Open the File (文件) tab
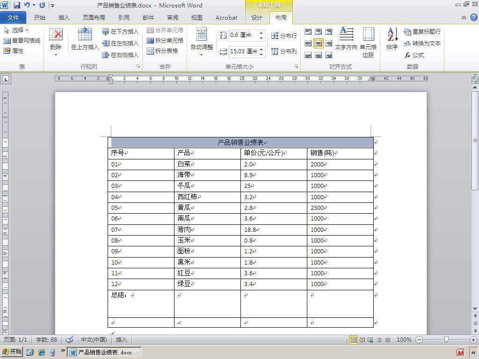The height and width of the screenshot is (359, 479). [x=13, y=18]
